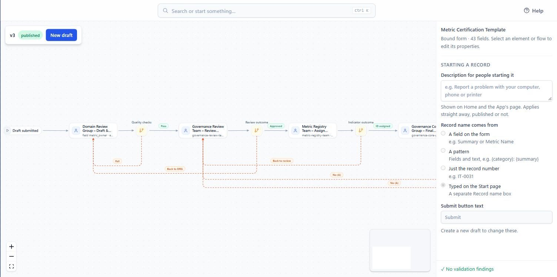557x277 pixels.
Task: Click the New draft button
Action: coord(61,35)
